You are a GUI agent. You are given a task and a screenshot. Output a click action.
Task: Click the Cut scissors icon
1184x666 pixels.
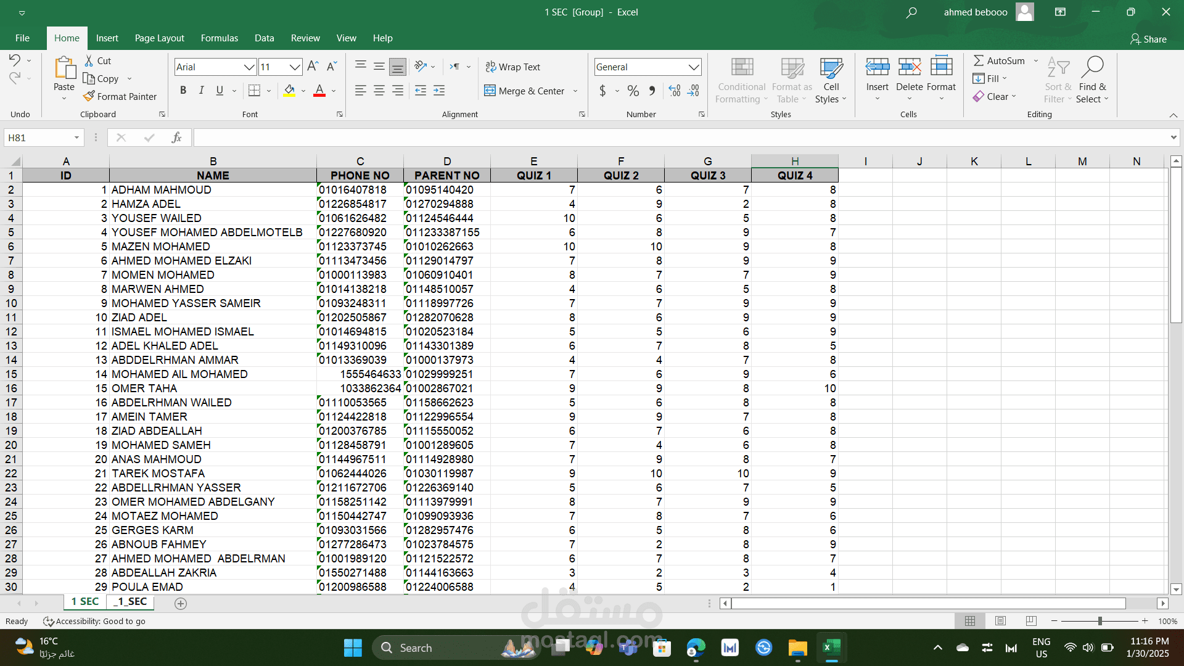[x=89, y=60]
